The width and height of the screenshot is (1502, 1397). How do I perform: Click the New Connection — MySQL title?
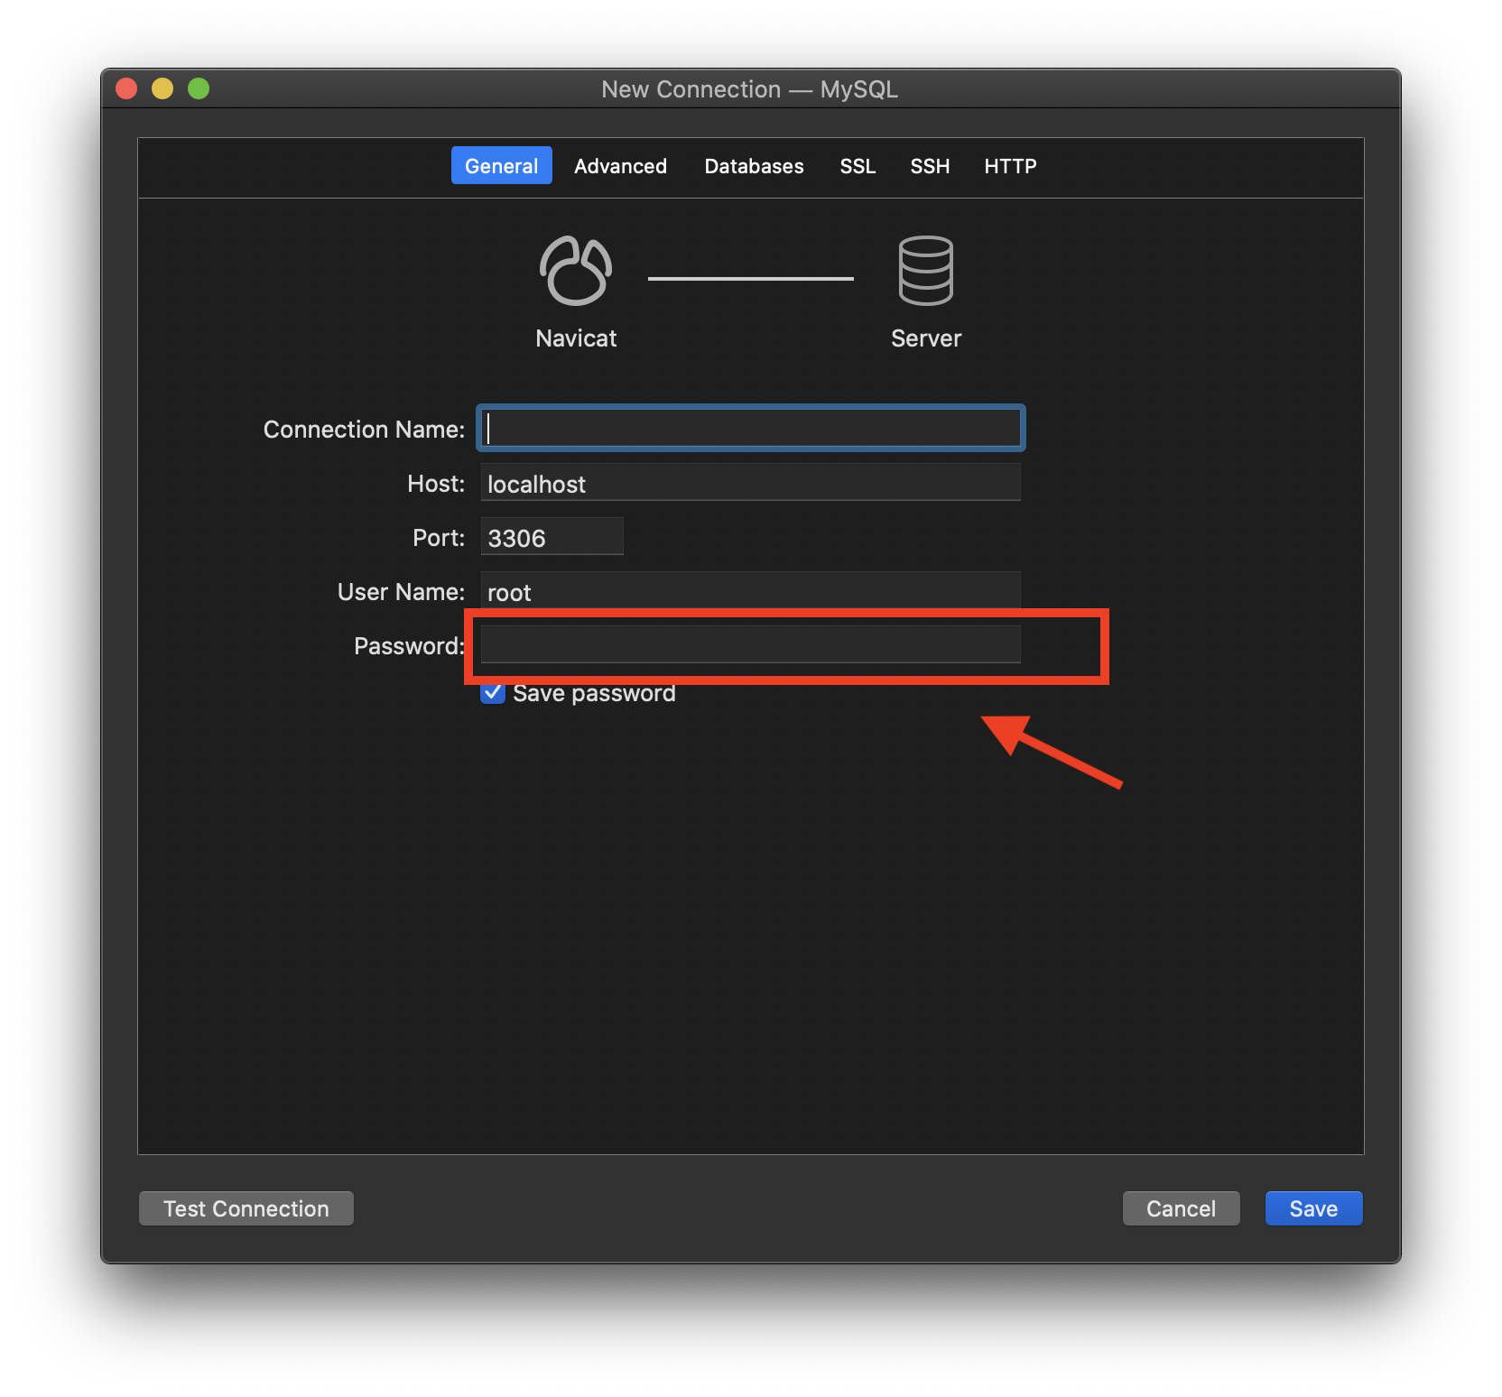[x=749, y=89]
